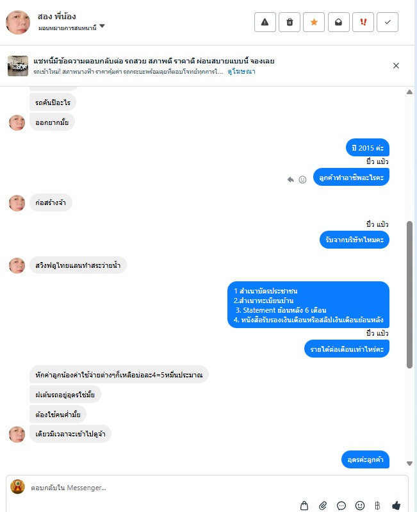Open emoji picker in reply box

pyautogui.click(x=360, y=506)
